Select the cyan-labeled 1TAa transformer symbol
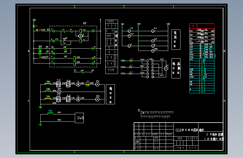Viewport: 243px width, 158px height. click(x=50, y=113)
